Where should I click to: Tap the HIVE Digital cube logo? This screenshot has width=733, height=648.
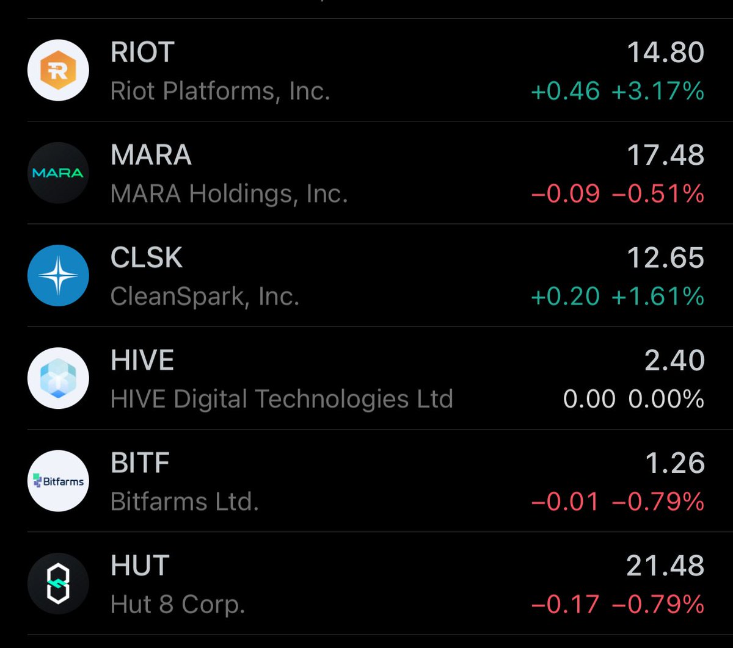58,378
